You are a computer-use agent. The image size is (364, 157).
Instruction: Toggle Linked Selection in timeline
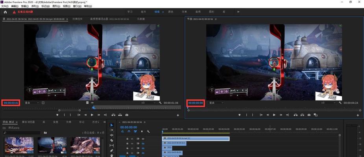pos(135,131)
